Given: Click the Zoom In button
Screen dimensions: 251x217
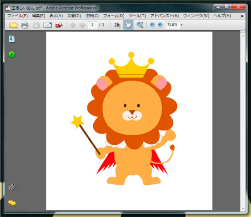Looking at the screenshot, I should coord(160,25).
